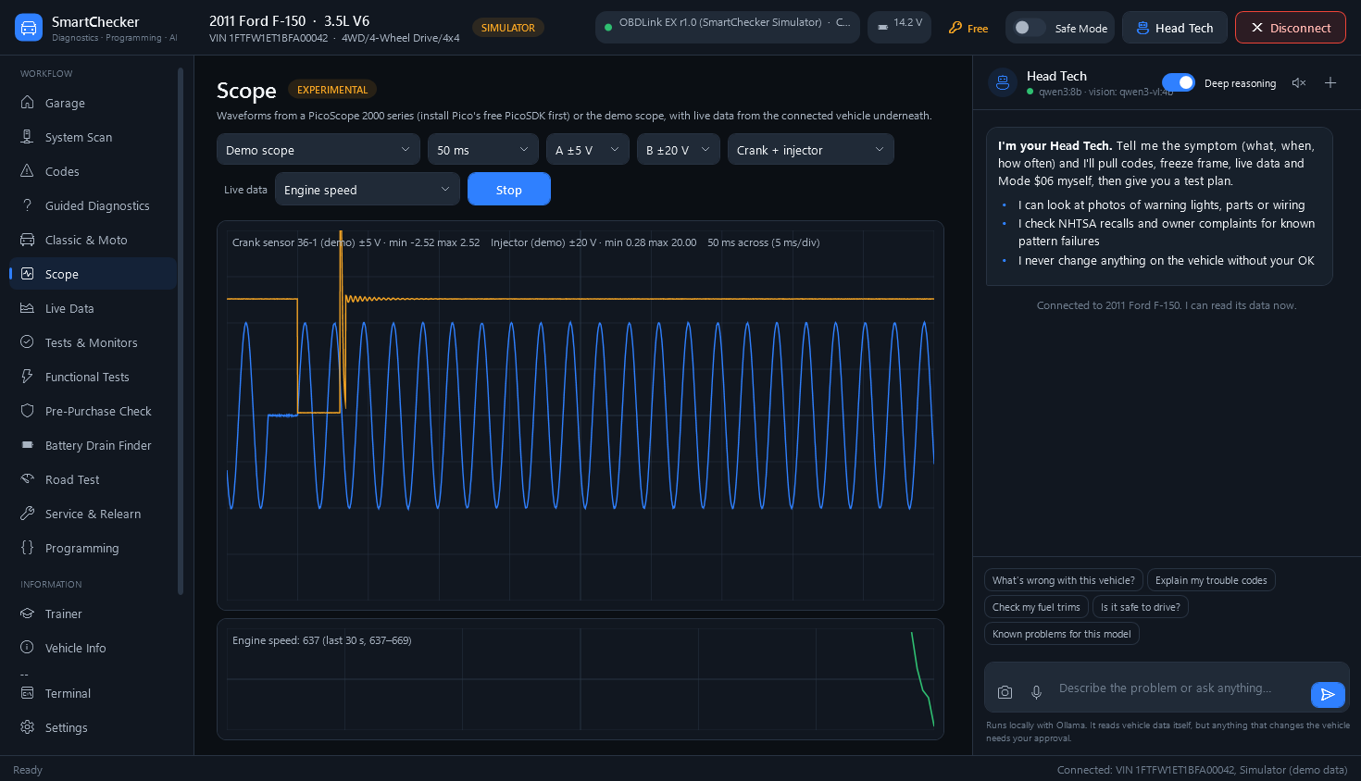Image resolution: width=1361 pixels, height=781 pixels.
Task: Click the camera icon to attach photo
Action: coord(1005,691)
